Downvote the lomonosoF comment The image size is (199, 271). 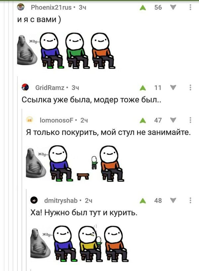173,120
